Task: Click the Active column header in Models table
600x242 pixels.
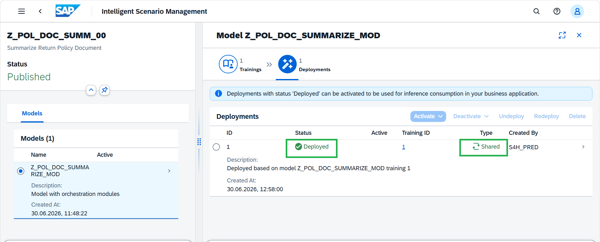Action: (x=105, y=155)
